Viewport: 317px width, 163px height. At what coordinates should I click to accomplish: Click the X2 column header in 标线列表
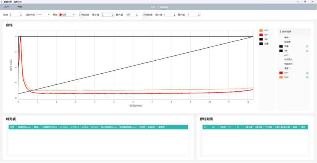click(215, 127)
